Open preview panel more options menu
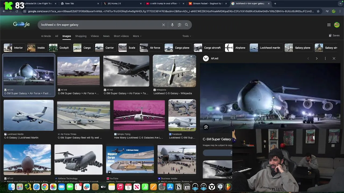 pyautogui.click(x=325, y=58)
